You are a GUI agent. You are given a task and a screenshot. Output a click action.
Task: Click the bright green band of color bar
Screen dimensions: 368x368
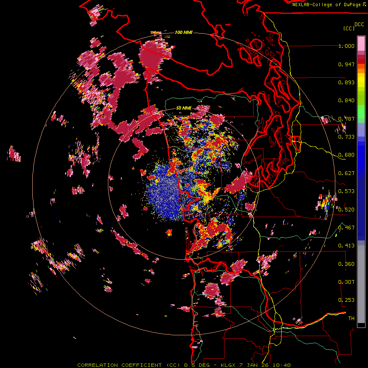tap(361, 112)
